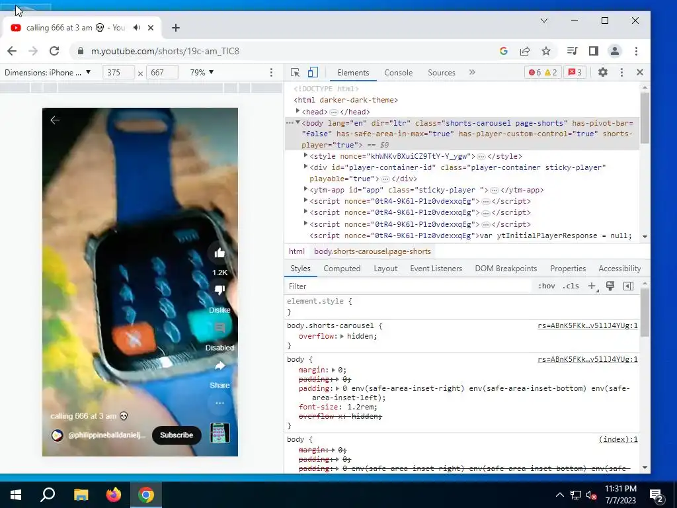677x508 pixels.
Task: Open the 3 issues badge
Action: 575,73
